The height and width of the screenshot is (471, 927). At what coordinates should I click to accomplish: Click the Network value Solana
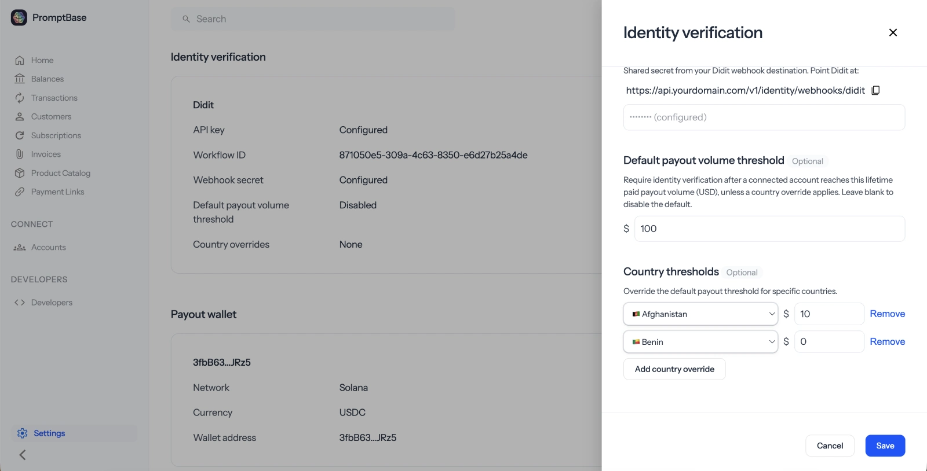tap(353, 388)
